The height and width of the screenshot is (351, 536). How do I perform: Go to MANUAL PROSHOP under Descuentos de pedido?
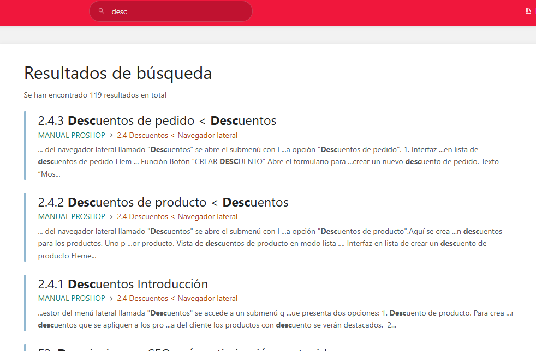pyautogui.click(x=72, y=135)
